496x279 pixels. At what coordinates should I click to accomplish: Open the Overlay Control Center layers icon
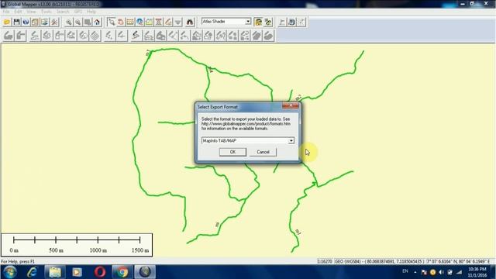[45, 22]
